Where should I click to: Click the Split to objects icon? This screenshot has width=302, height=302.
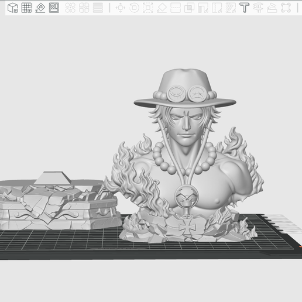point(70,8)
